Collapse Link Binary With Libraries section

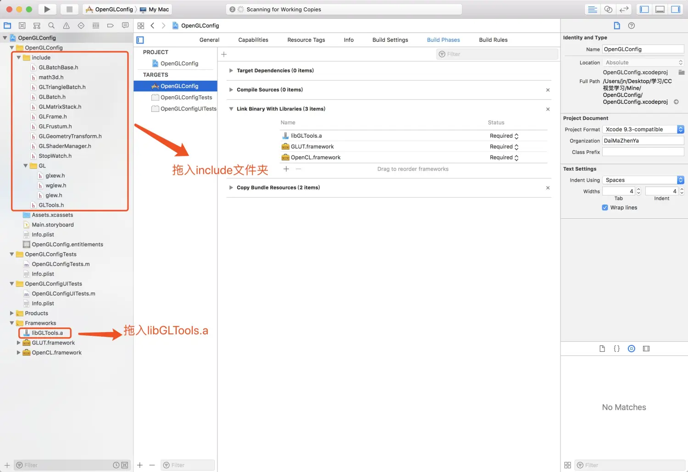[231, 109]
